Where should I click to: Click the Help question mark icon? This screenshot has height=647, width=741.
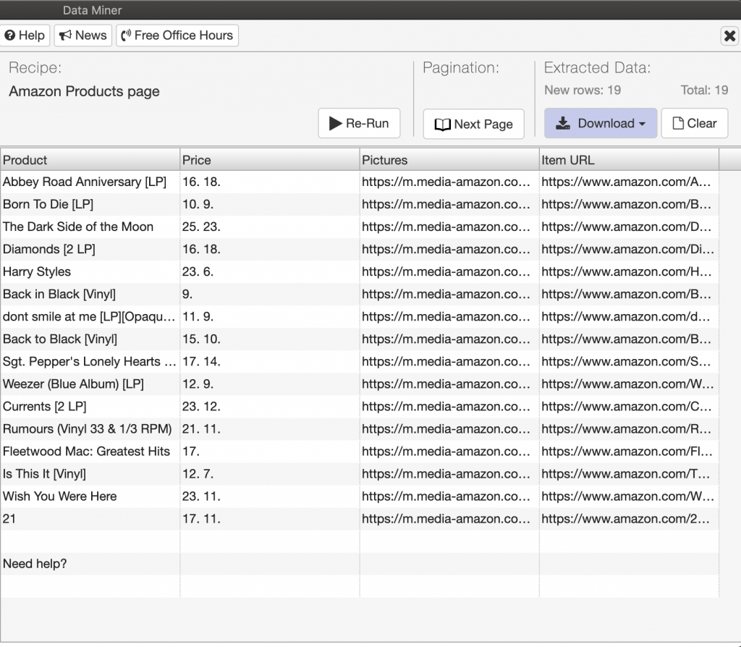(x=10, y=35)
